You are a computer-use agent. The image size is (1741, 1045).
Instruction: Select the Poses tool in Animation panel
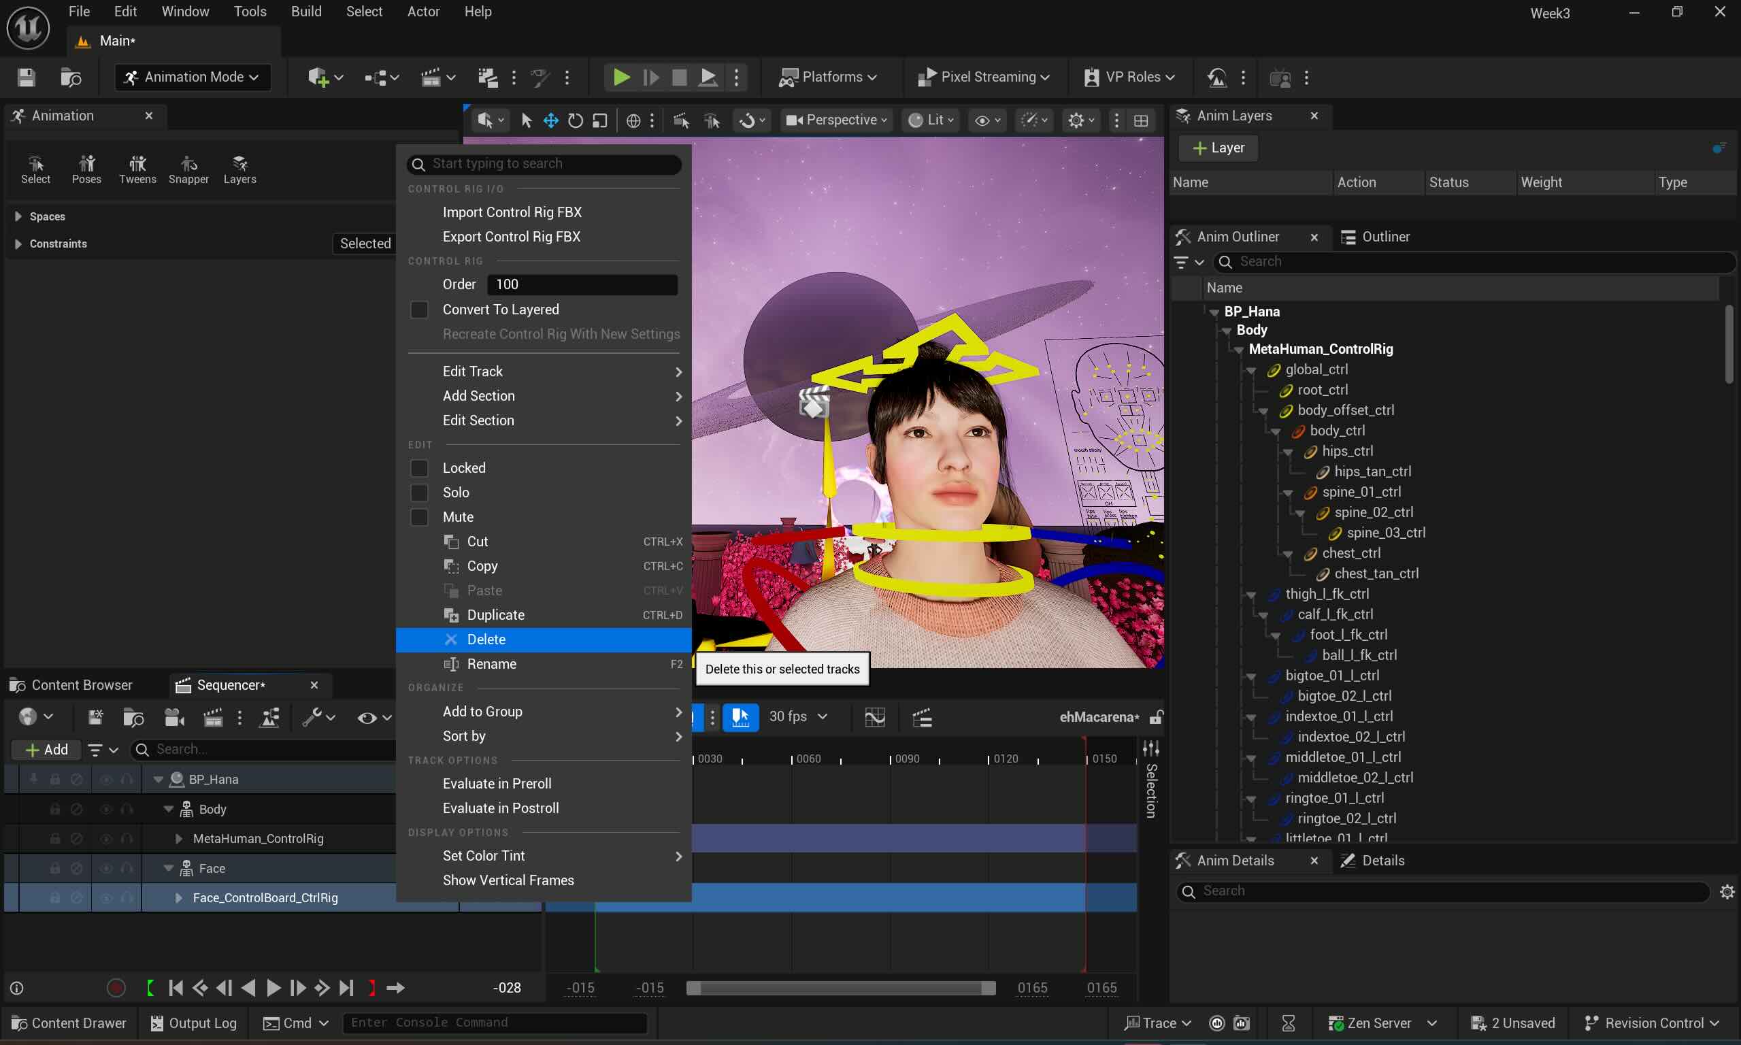[86, 169]
